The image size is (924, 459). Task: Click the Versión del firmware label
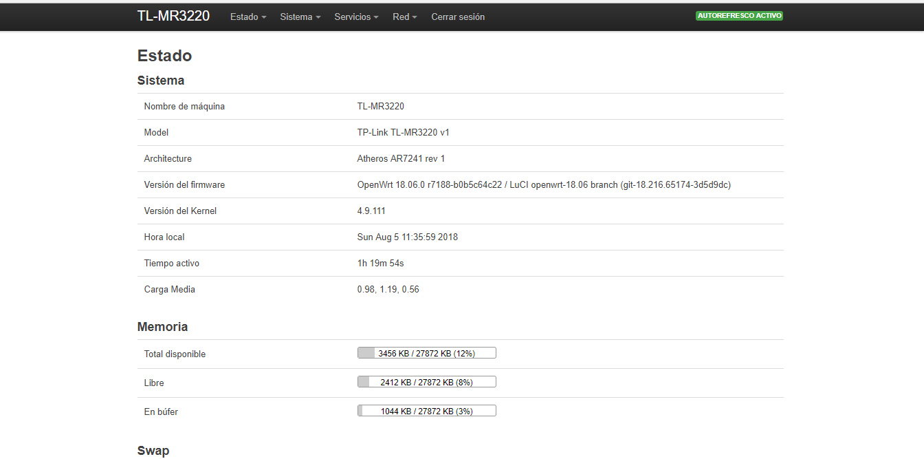184,184
